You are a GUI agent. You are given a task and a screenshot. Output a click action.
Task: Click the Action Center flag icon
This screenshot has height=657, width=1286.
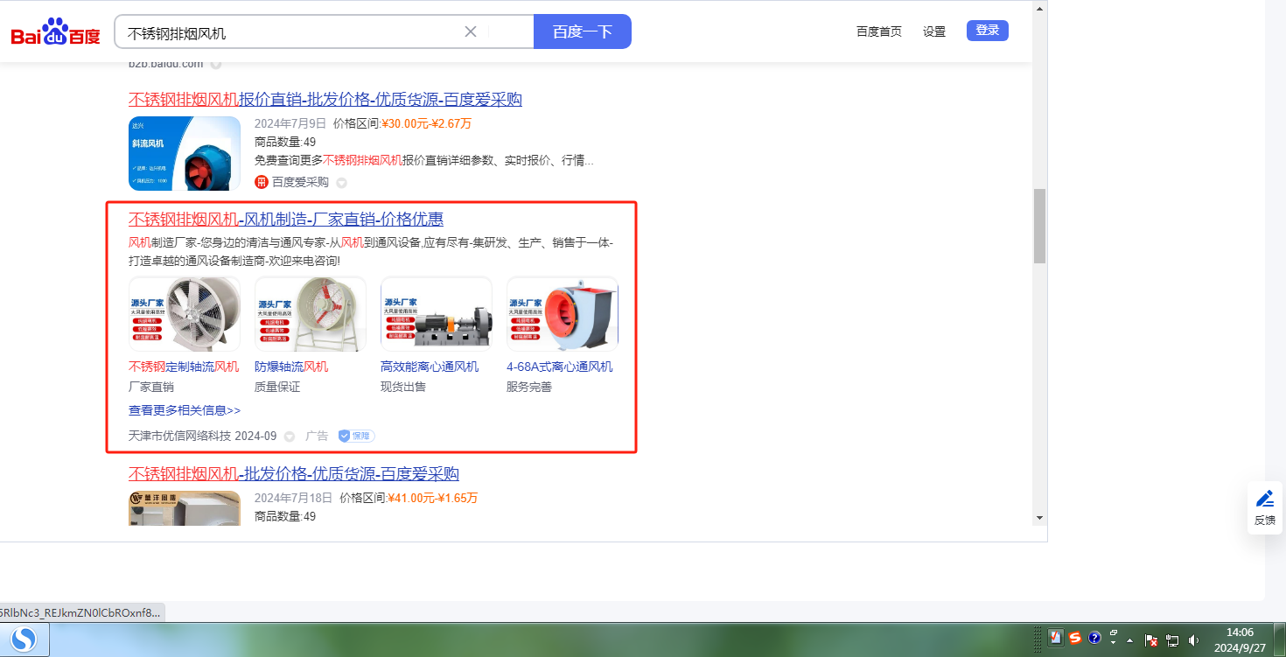pos(1151,640)
